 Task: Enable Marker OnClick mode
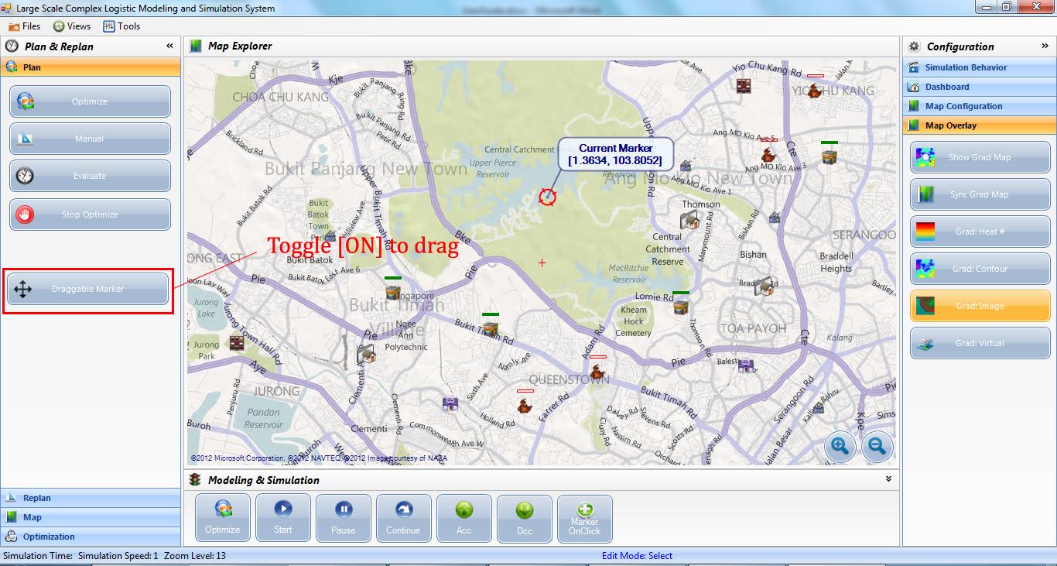click(x=584, y=517)
